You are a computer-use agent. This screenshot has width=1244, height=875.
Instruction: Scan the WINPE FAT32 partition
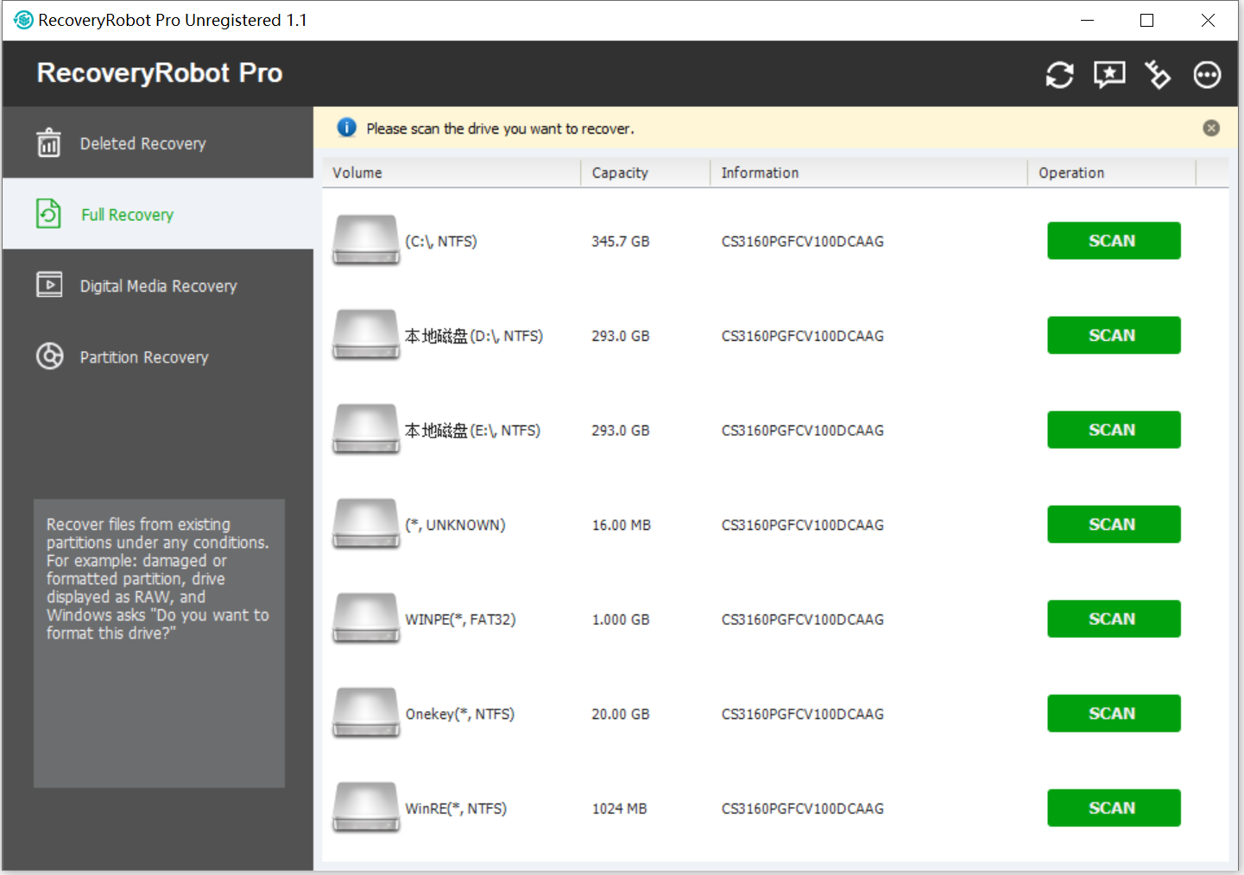coord(1114,619)
